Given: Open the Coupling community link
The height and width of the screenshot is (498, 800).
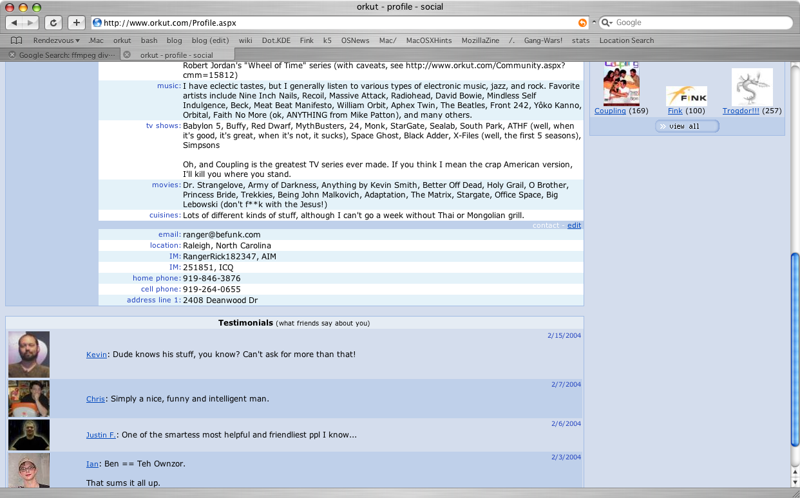Looking at the screenshot, I should (x=610, y=111).
